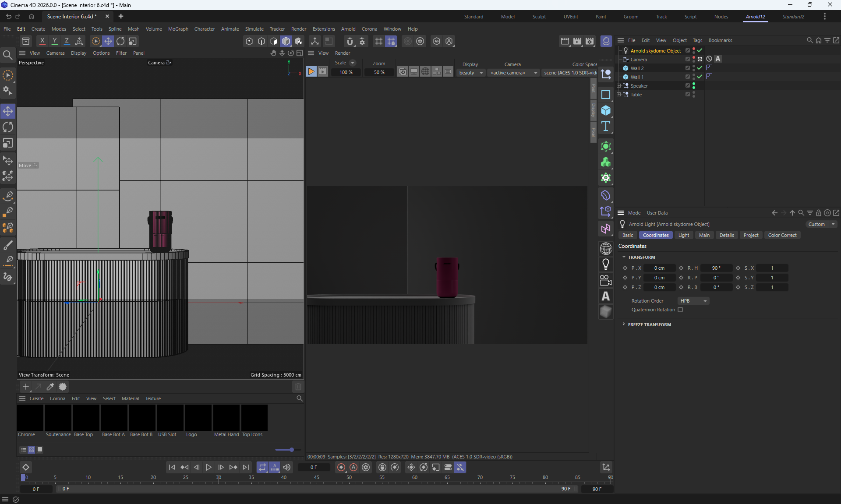
Task: Open the Color Correct tab button
Action: 782,235
